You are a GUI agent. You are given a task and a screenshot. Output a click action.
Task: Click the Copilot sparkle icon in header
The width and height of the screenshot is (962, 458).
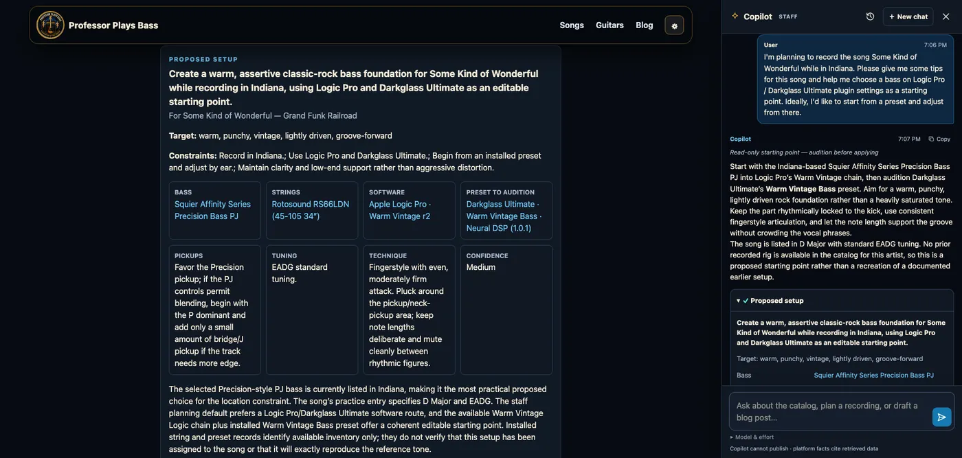(735, 16)
